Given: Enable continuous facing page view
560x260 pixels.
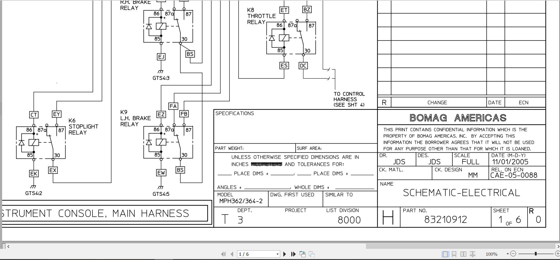Looking at the screenshot, I should (x=472, y=254).
